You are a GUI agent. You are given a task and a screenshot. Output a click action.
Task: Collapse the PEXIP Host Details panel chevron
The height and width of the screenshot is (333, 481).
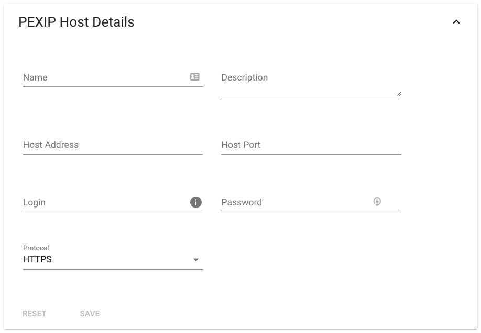[456, 22]
